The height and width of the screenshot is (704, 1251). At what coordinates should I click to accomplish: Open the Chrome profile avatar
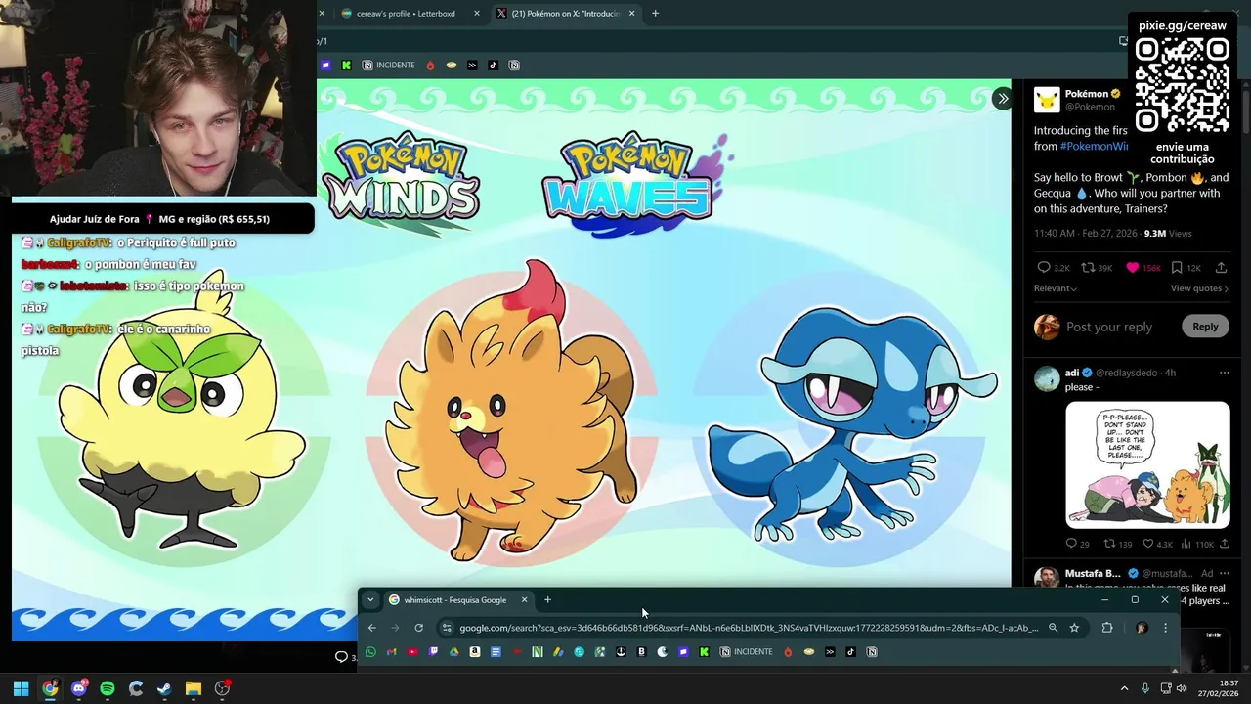(x=1141, y=628)
